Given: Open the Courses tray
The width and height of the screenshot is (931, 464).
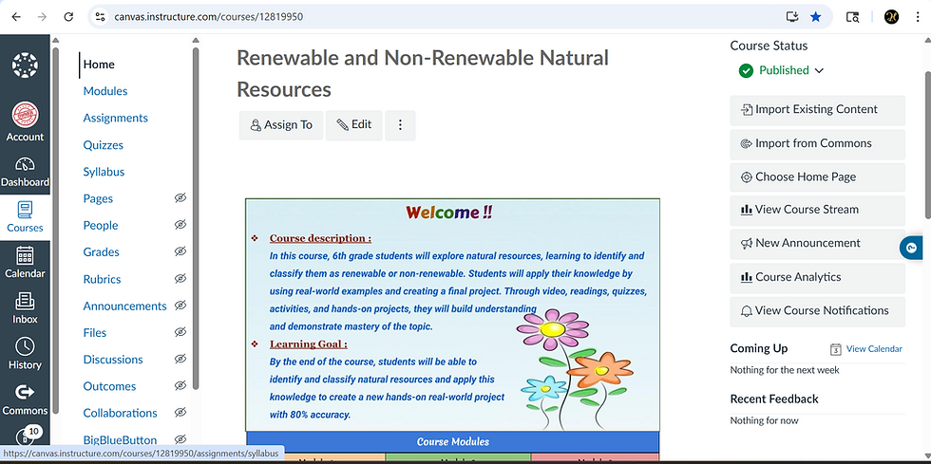Looking at the screenshot, I should coord(25,217).
